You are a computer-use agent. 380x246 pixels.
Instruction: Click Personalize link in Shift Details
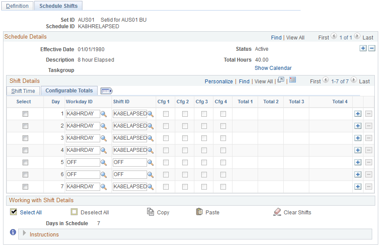(x=219, y=82)
